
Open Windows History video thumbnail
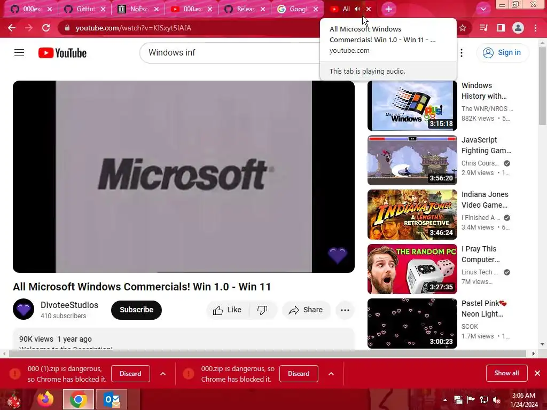pos(412,106)
